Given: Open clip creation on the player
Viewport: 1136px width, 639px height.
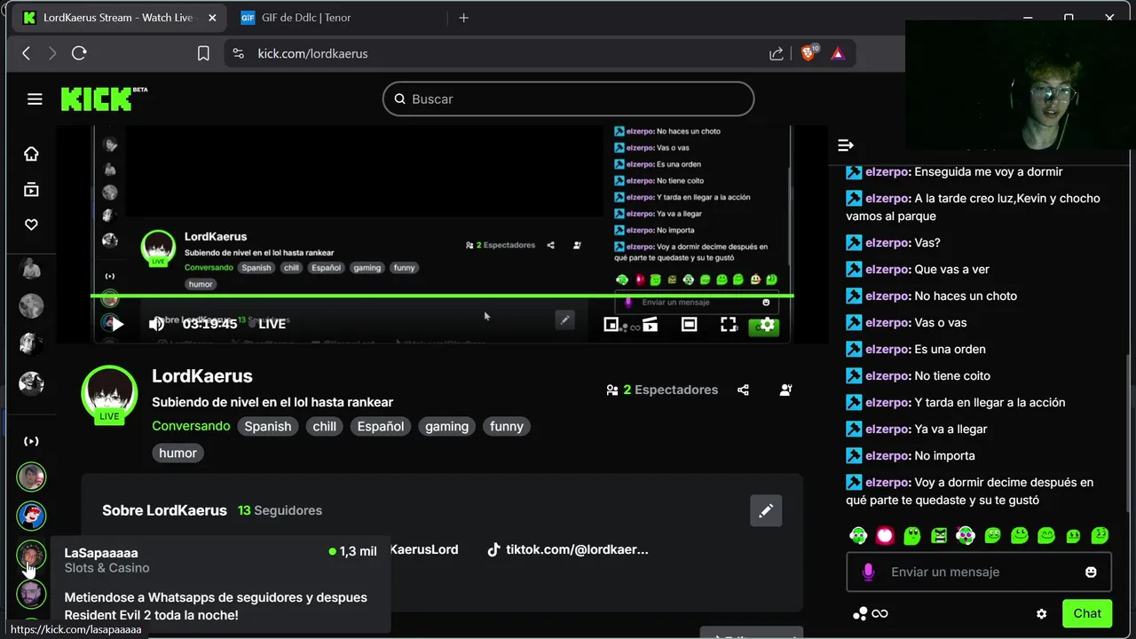Looking at the screenshot, I should point(651,325).
